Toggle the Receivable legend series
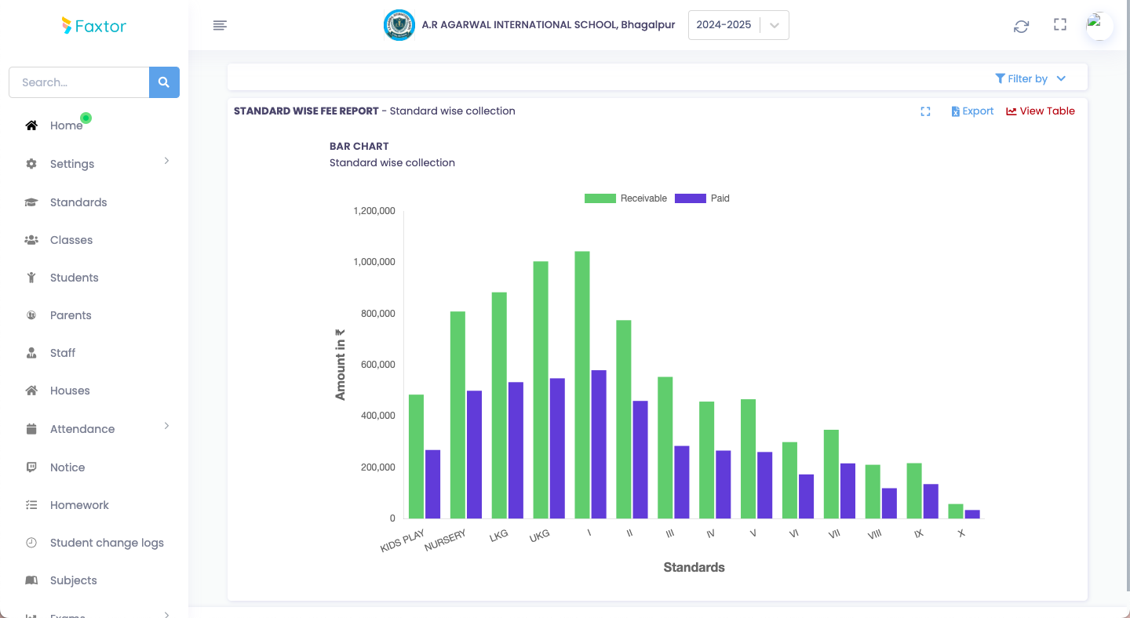 (x=625, y=198)
